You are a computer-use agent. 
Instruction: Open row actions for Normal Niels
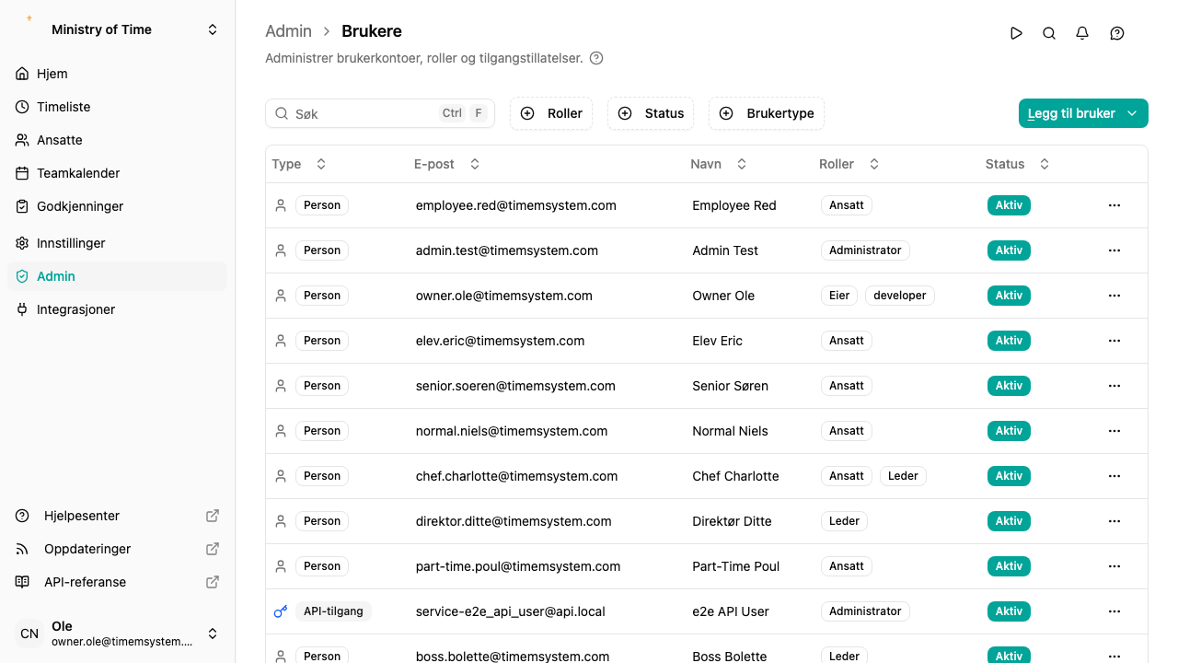(1114, 431)
